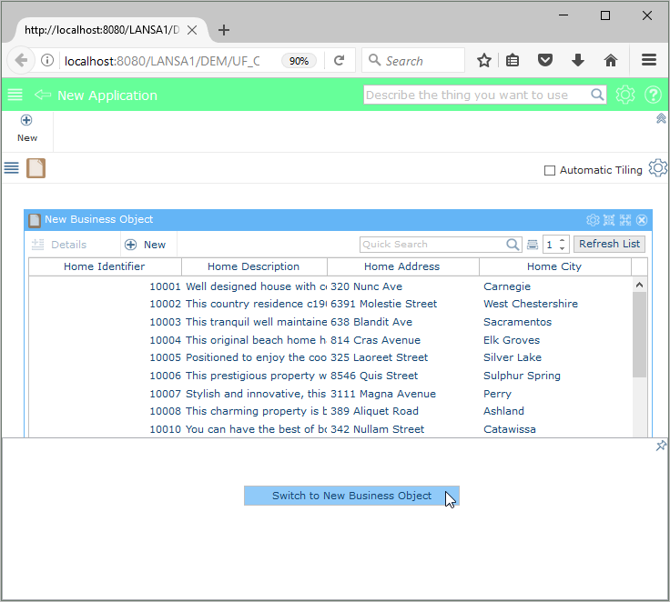The height and width of the screenshot is (602, 670).
Task: Click New in the business object panel toolbar
Action: (145, 245)
